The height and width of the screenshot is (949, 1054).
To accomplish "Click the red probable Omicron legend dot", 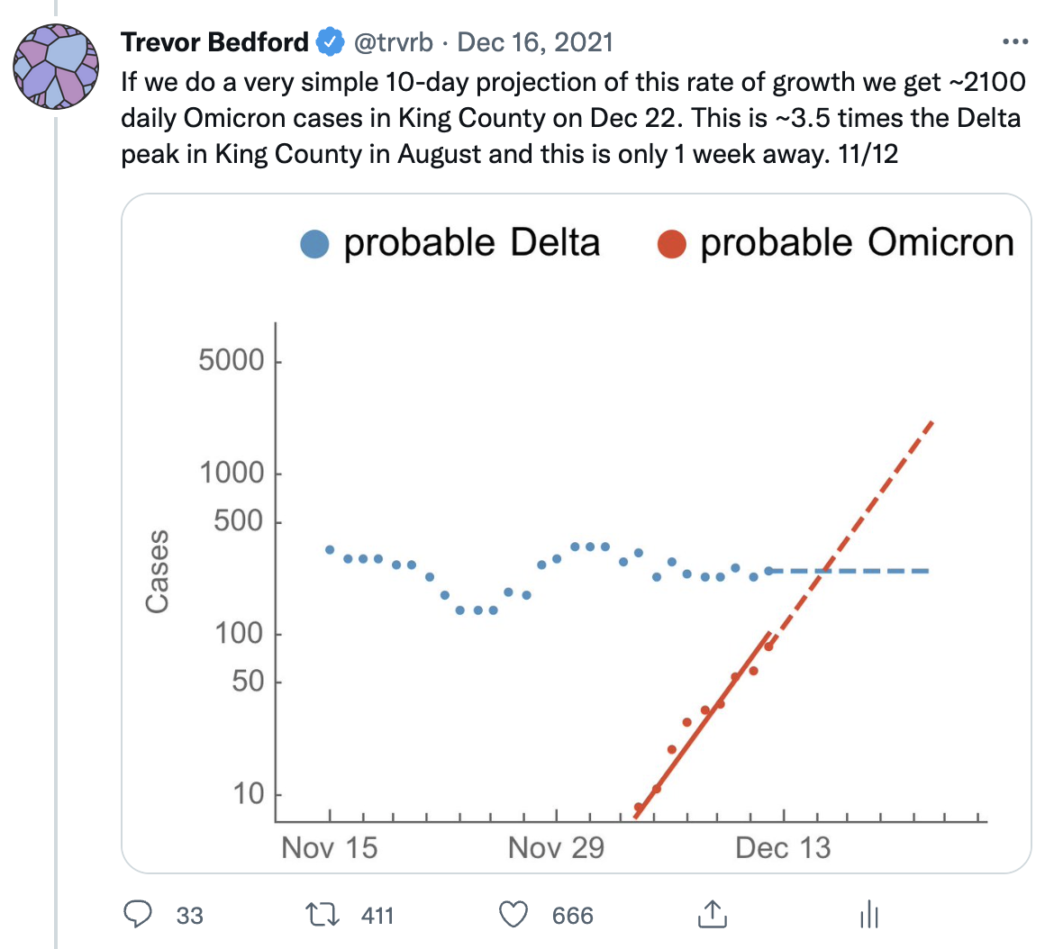I will tap(672, 244).
